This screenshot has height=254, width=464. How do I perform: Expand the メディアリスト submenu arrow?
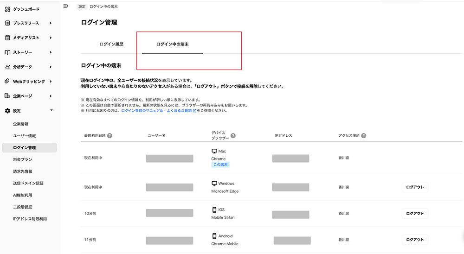click(51, 38)
